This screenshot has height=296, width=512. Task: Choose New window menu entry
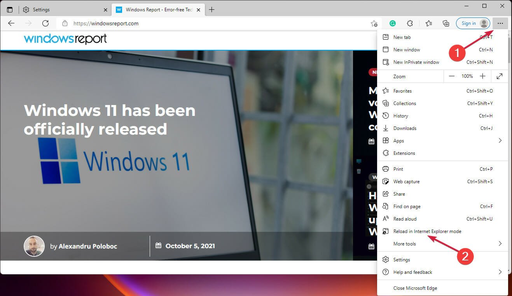(442, 50)
